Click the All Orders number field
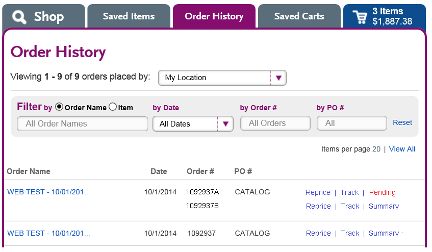The image size is (432, 252). (275, 123)
